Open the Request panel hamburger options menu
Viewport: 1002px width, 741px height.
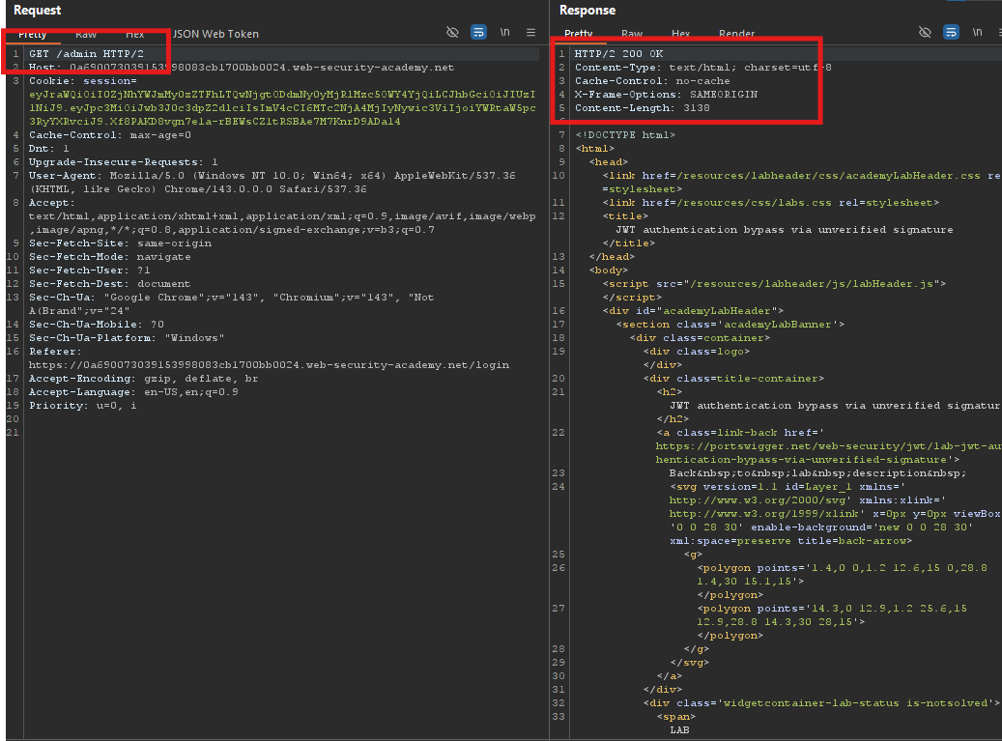pyautogui.click(x=530, y=33)
